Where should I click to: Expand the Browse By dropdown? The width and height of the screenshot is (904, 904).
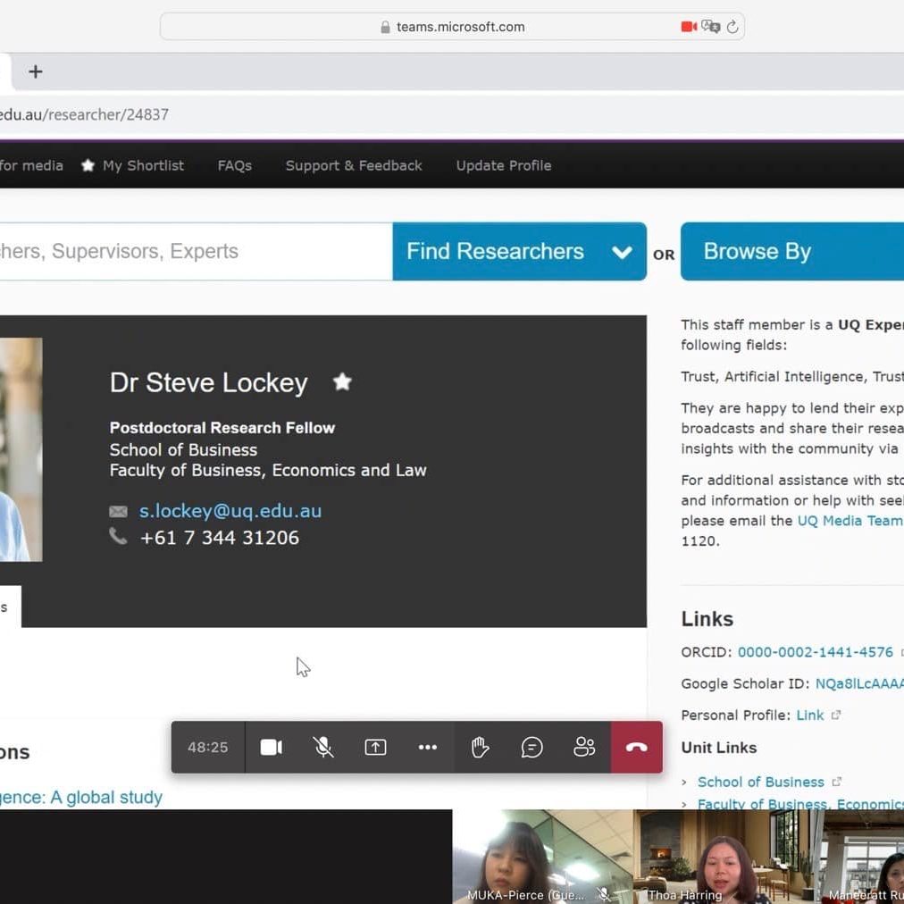[x=791, y=252]
